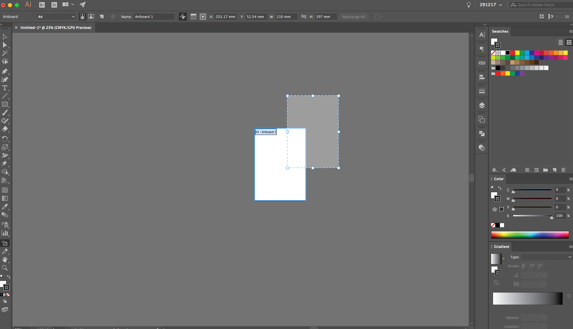Click the K black slider
573x329 pixels.
coord(533,216)
